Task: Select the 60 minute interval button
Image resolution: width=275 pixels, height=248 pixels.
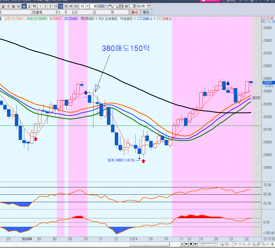Action: [x=76, y=6]
